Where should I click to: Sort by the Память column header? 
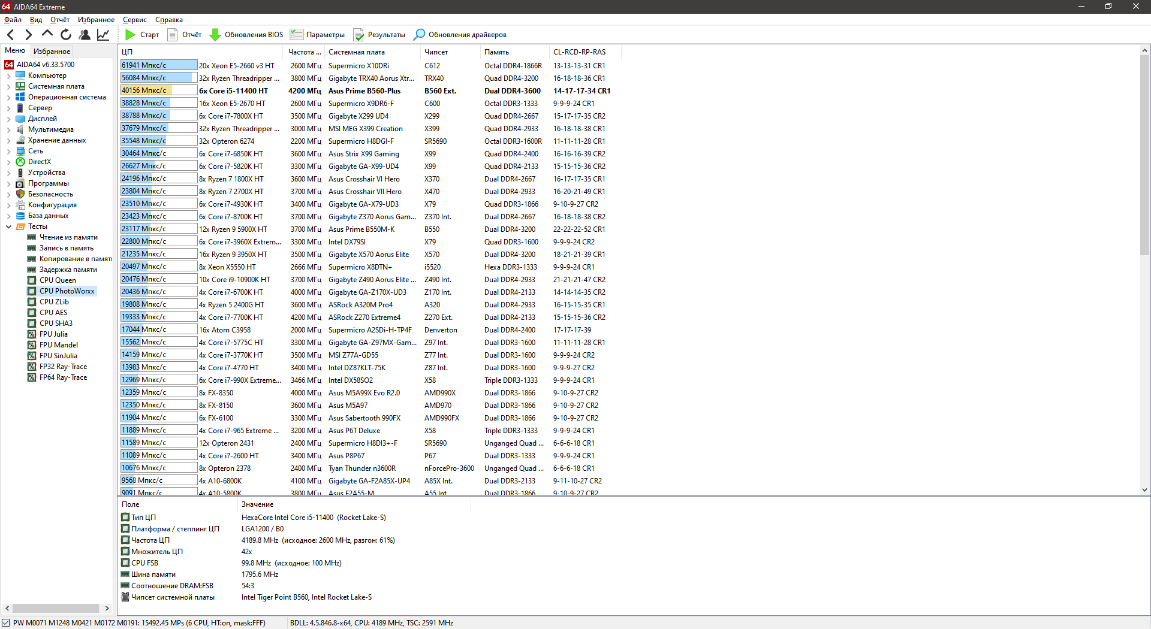click(515, 52)
